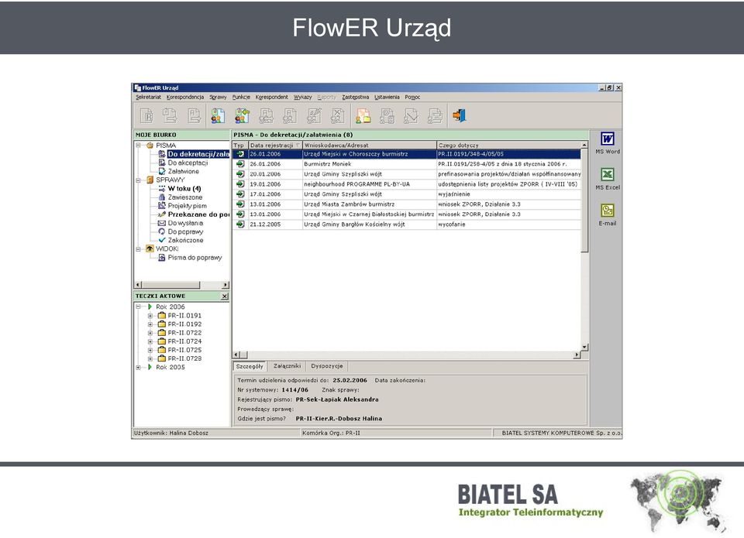Click type icon of the 21.12.2005 row
This screenshot has width=744, height=538.
(240, 224)
